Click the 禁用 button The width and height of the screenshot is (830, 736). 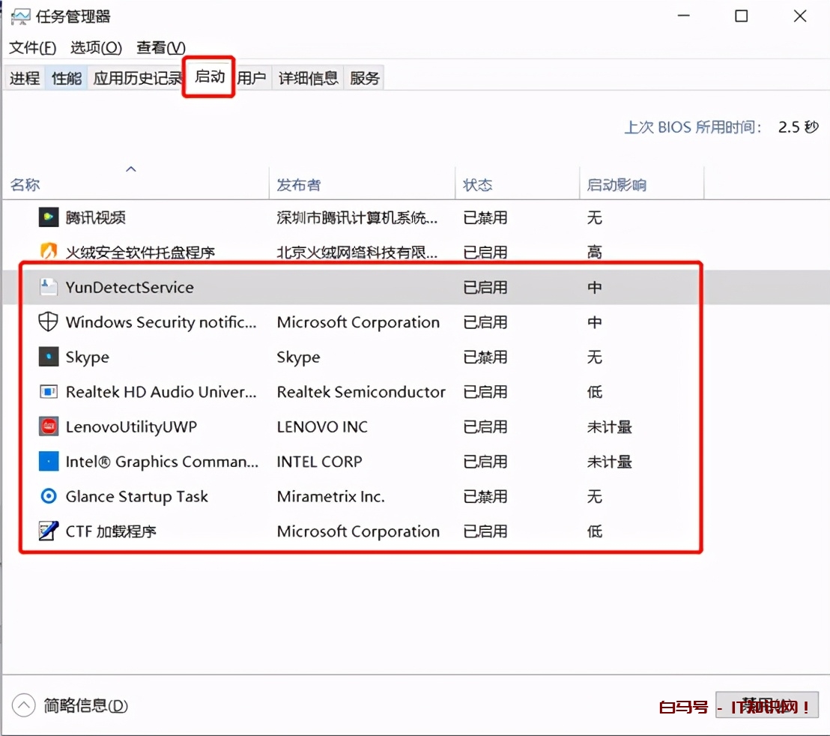(767, 705)
